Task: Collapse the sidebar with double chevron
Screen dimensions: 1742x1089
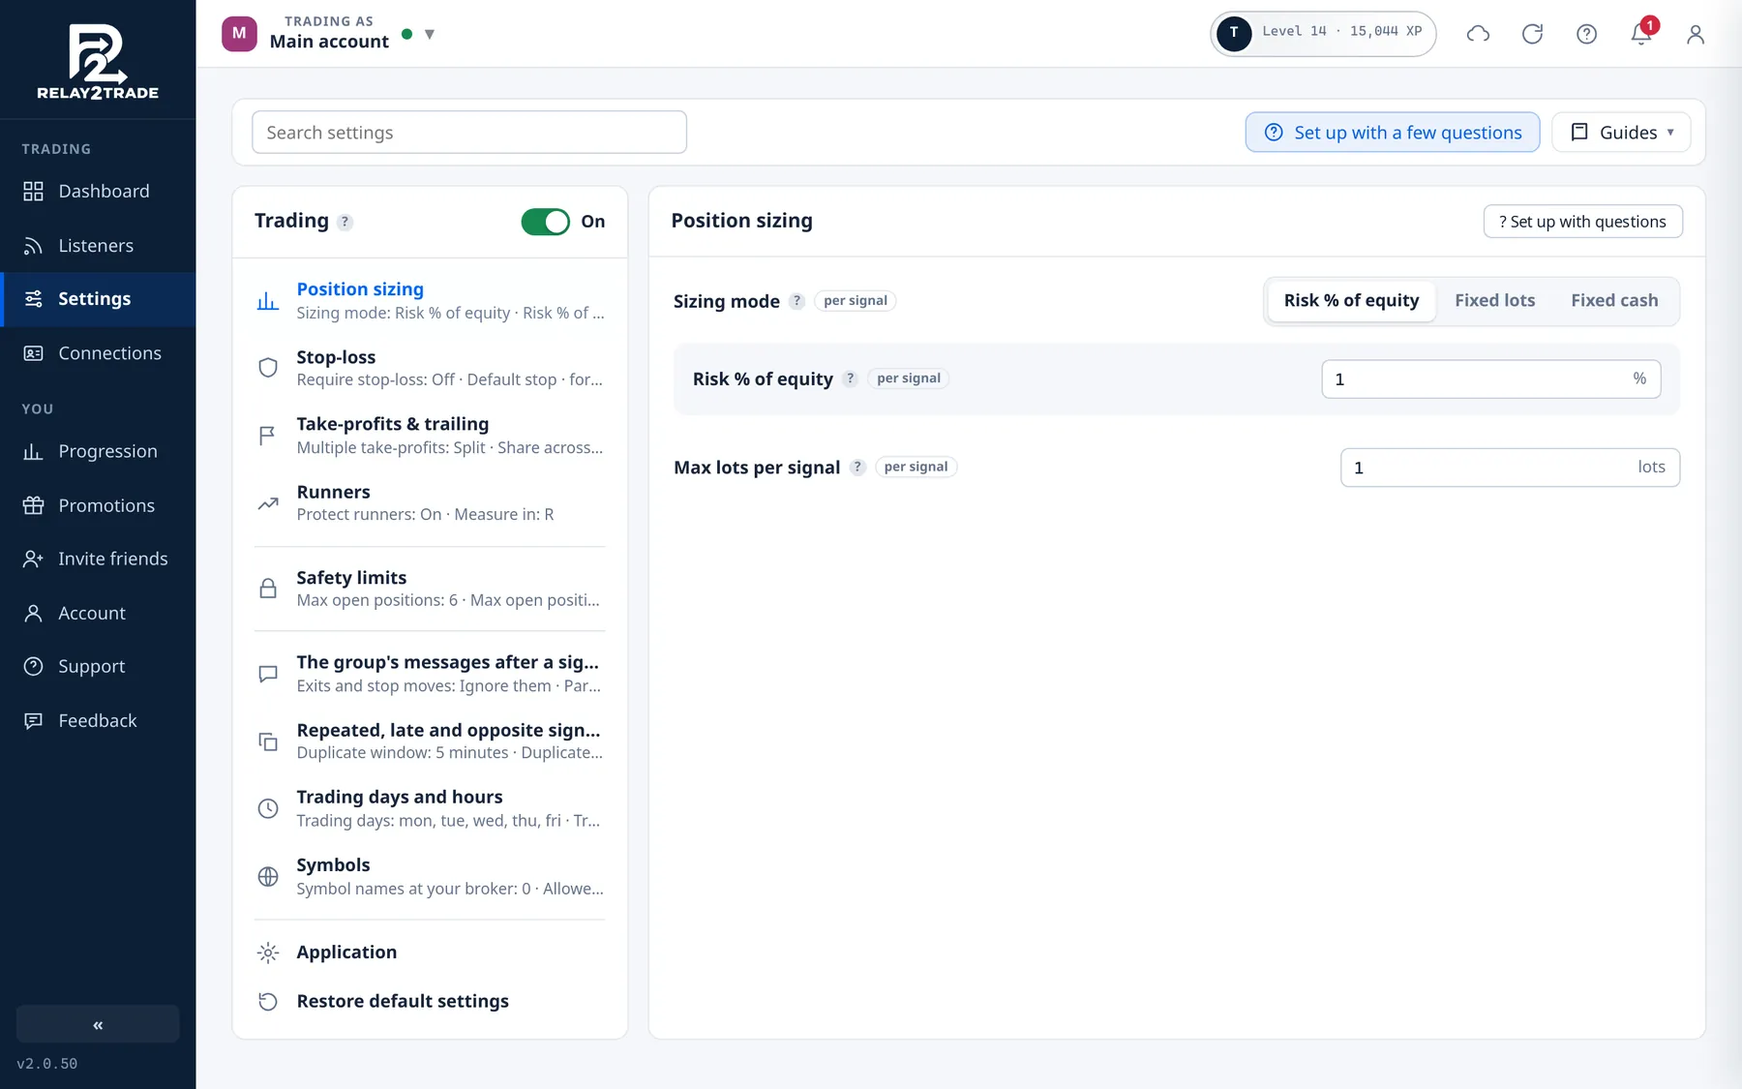Action: 98,1024
